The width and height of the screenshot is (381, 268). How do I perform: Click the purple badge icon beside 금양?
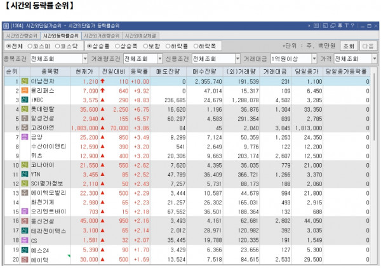click(x=25, y=137)
